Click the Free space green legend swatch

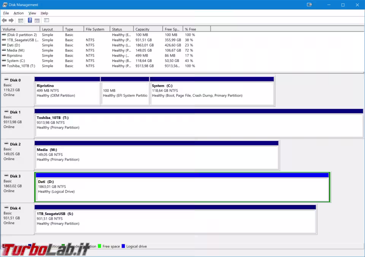tap(100, 246)
